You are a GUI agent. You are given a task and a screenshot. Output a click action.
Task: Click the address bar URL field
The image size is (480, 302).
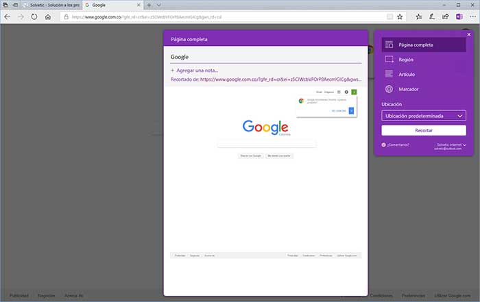[224, 17]
